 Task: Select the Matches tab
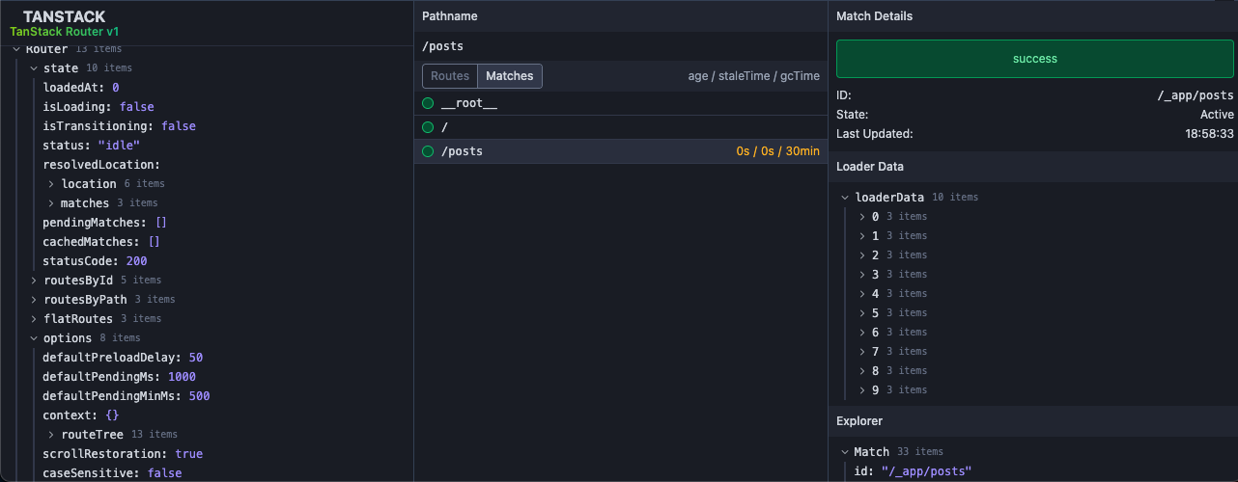point(509,76)
